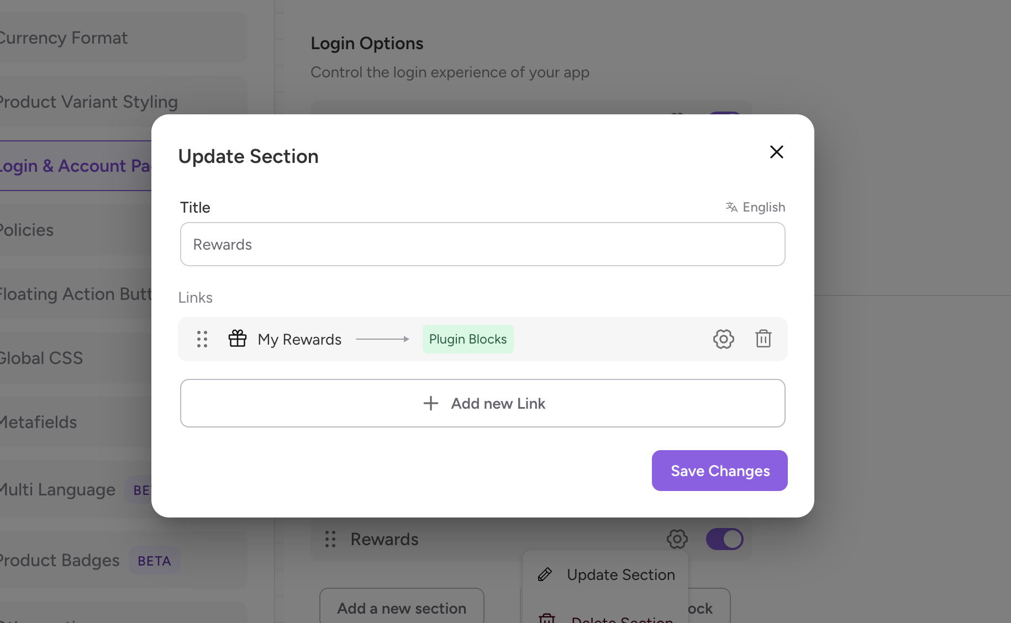Delete the My Rewards link trash icon
The height and width of the screenshot is (623, 1011).
pyautogui.click(x=763, y=339)
